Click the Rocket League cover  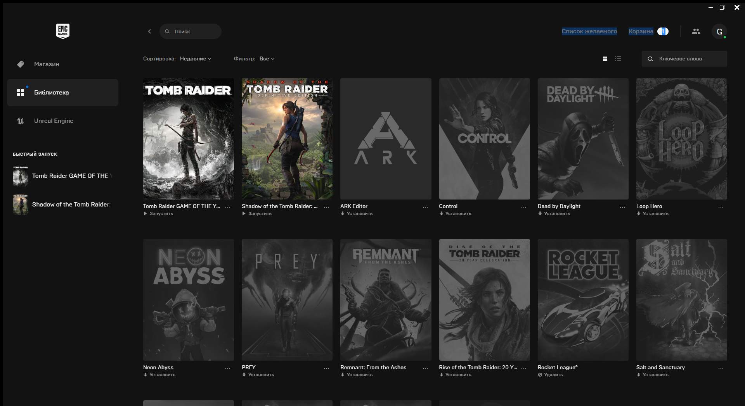[583, 300]
